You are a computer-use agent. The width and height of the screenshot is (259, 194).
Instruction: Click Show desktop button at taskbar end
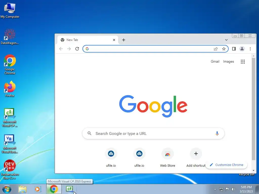[257, 189]
